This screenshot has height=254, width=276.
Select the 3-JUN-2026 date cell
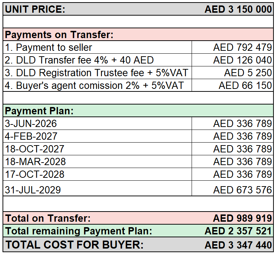click(97, 123)
